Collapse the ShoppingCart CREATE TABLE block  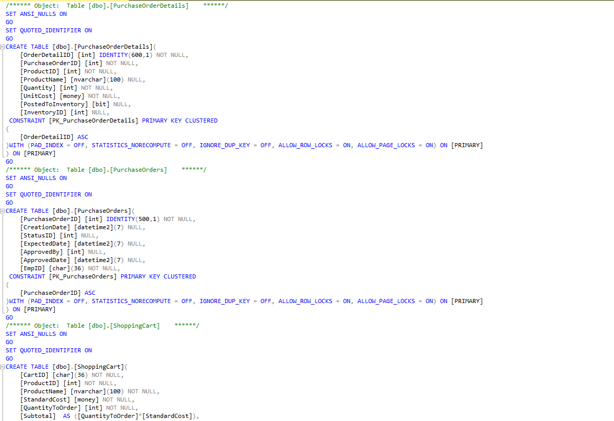3,366
